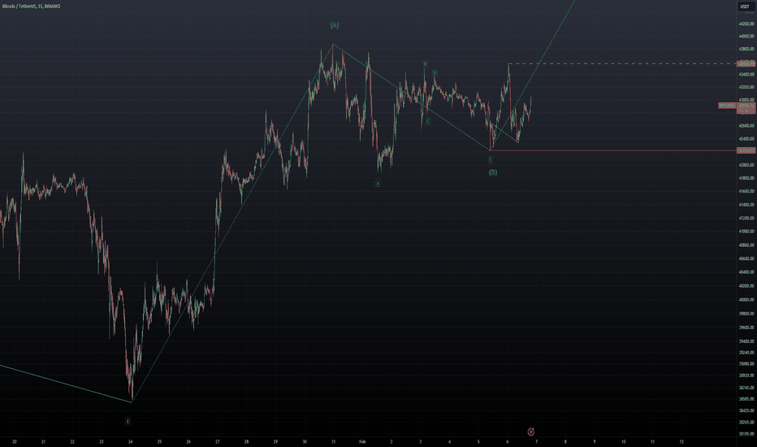Click the small A wave label below February 2 low
The image size is (757, 447).
(378, 184)
